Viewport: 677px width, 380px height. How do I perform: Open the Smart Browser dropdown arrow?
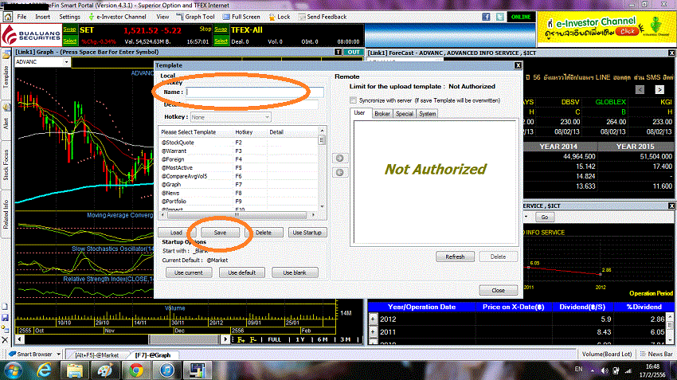pyautogui.click(x=59, y=354)
